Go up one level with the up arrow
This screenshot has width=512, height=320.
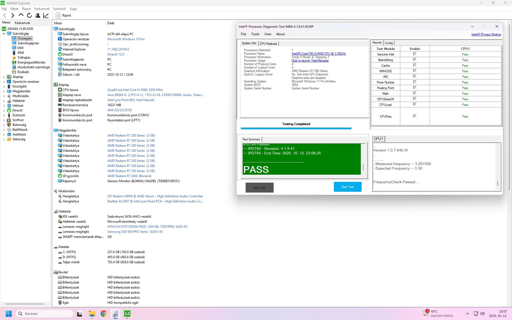pos(21,15)
